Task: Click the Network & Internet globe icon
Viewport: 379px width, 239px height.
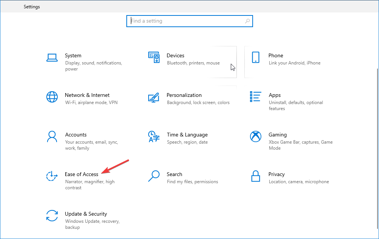Action: pyautogui.click(x=52, y=97)
